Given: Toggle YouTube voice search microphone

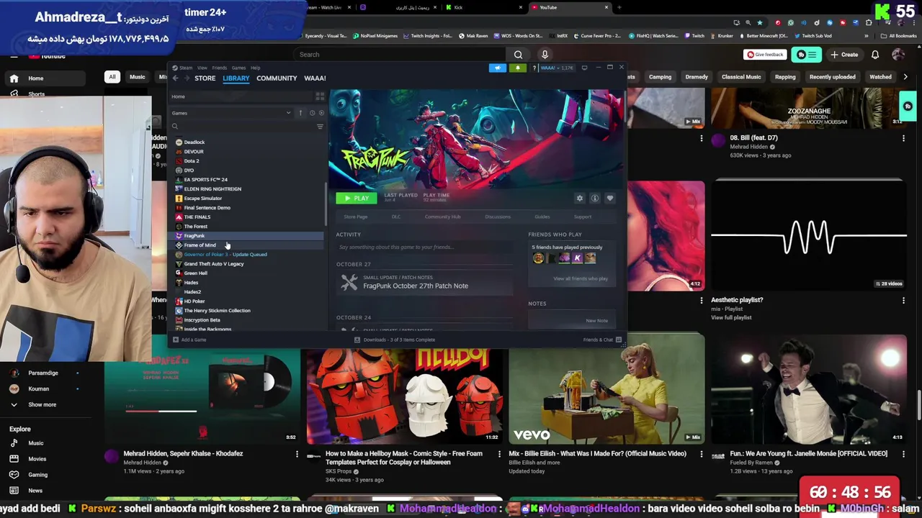Looking at the screenshot, I should [x=545, y=55].
